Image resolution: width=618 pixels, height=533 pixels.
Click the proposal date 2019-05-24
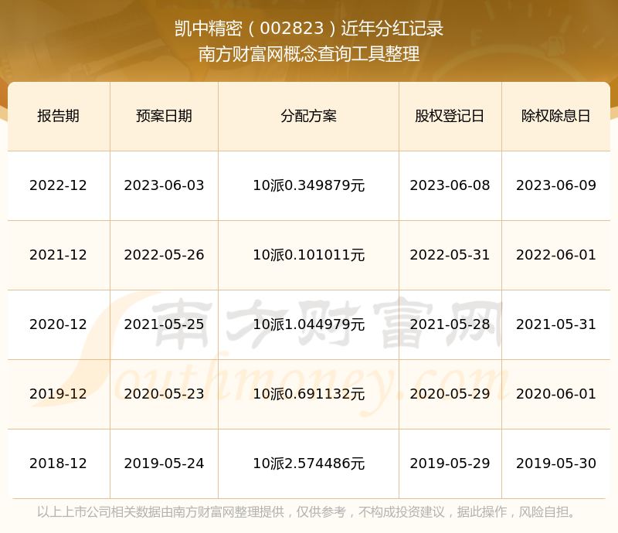tap(164, 463)
